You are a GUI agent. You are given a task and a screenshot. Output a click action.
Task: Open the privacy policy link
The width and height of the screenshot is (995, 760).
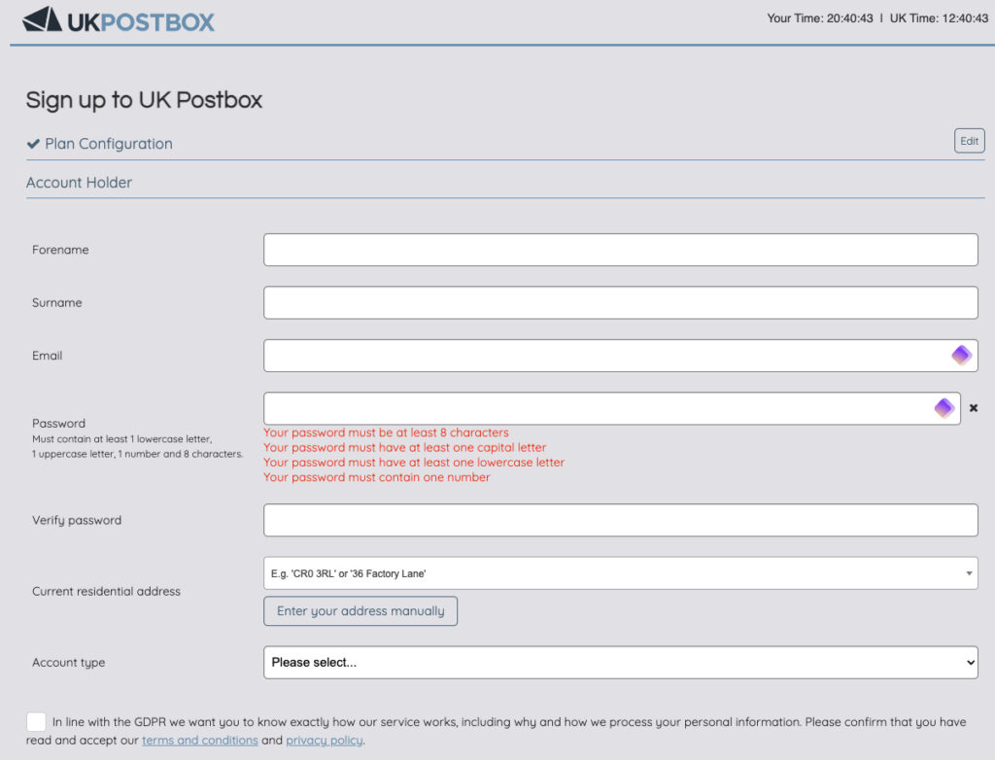pos(324,741)
